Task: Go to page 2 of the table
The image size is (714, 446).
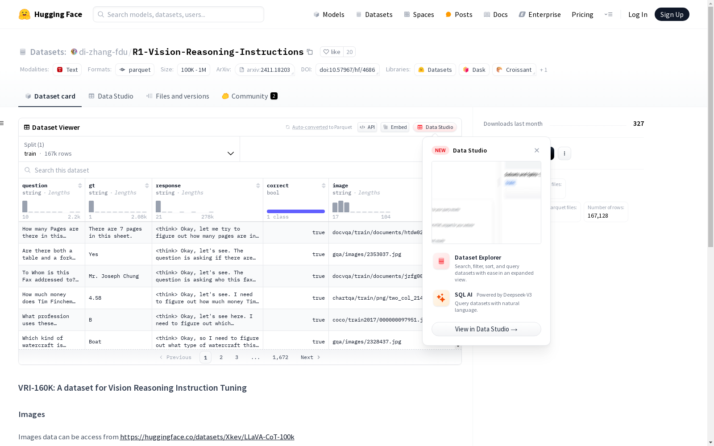Action: pos(221,357)
